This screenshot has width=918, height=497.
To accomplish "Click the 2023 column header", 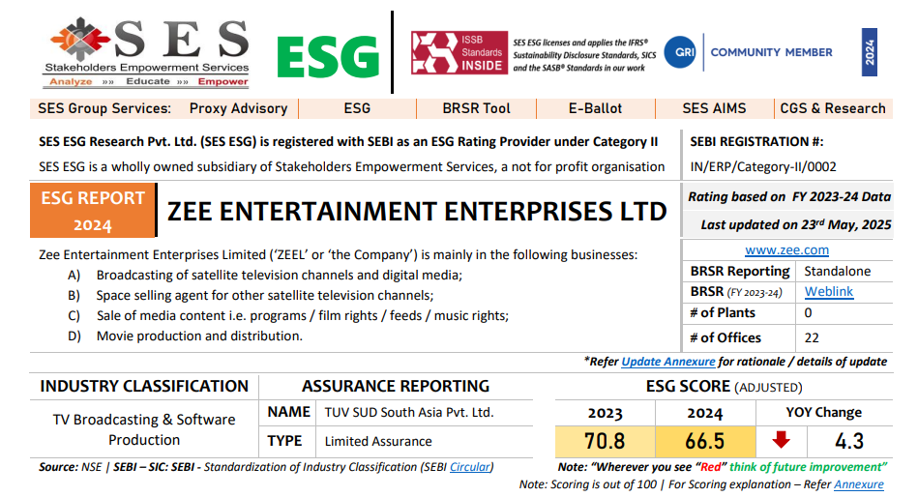I will pyautogui.click(x=605, y=413).
